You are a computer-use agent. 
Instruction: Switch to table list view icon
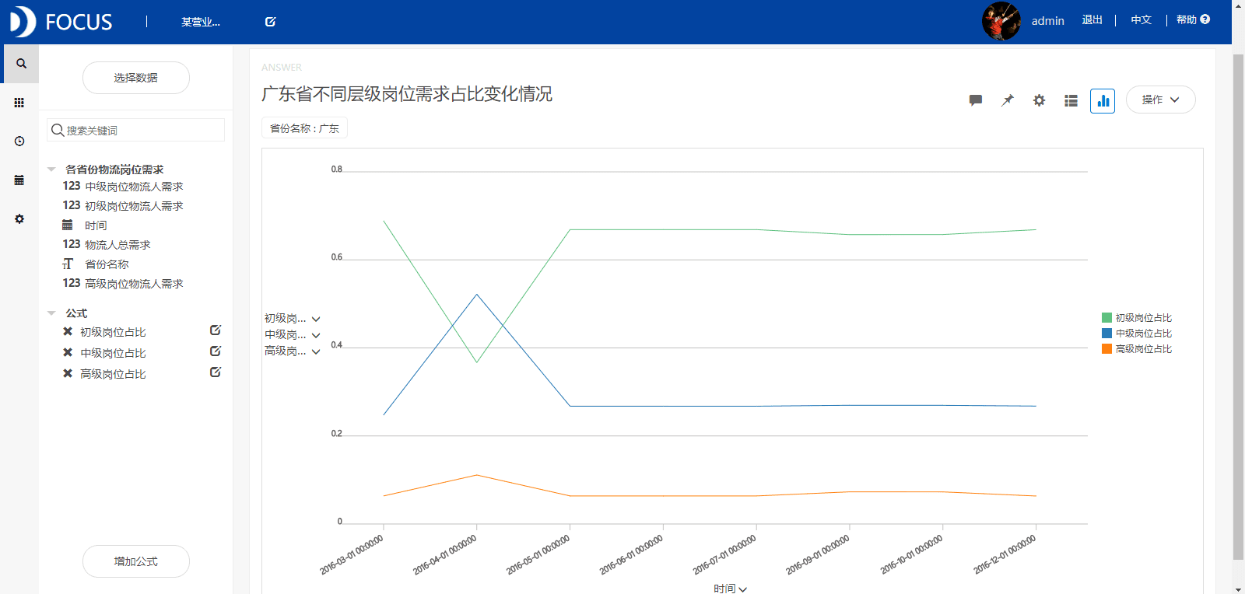[1071, 100]
